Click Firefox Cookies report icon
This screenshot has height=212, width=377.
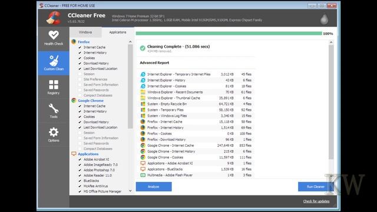(x=143, y=134)
